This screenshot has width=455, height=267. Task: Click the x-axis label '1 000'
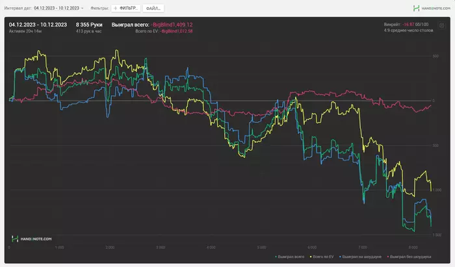pos(60,248)
